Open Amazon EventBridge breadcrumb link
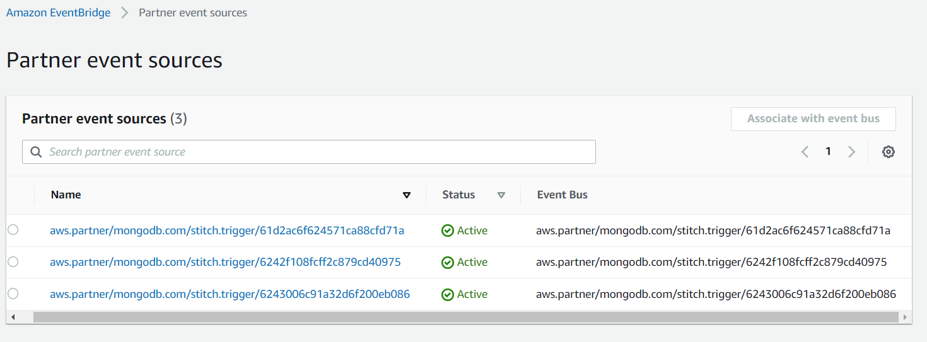 tap(58, 13)
